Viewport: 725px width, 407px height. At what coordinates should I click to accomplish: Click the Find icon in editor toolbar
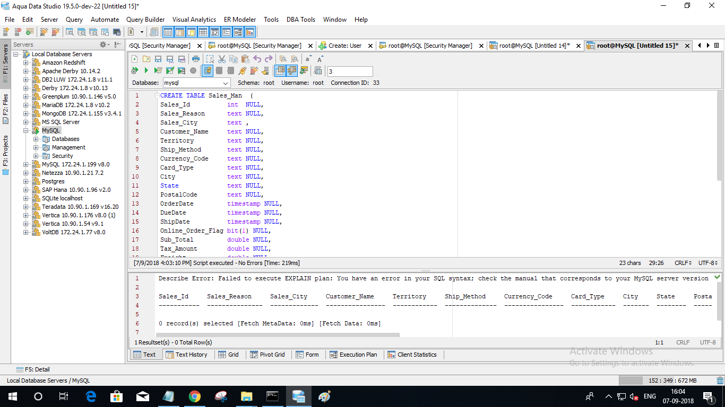282,59
